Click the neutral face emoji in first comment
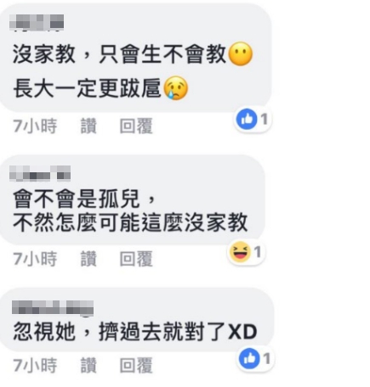 (240, 54)
